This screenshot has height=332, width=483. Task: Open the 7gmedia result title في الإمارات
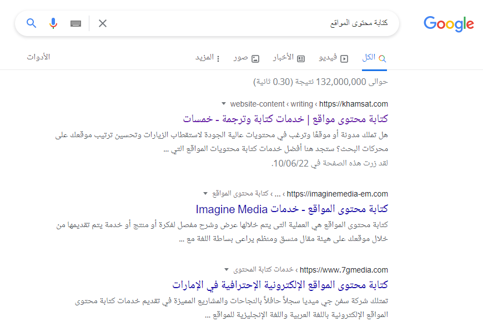click(x=280, y=285)
